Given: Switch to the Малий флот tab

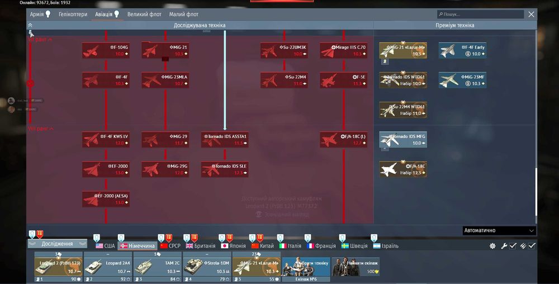Looking at the screenshot, I should point(183,14).
